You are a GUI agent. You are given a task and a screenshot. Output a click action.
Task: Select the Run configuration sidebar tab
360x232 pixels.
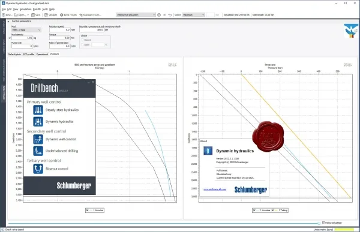tap(4, 70)
